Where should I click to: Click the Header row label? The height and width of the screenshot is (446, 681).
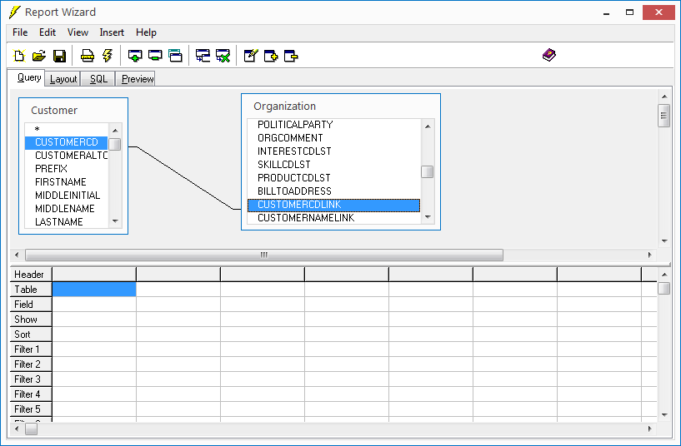click(30, 275)
